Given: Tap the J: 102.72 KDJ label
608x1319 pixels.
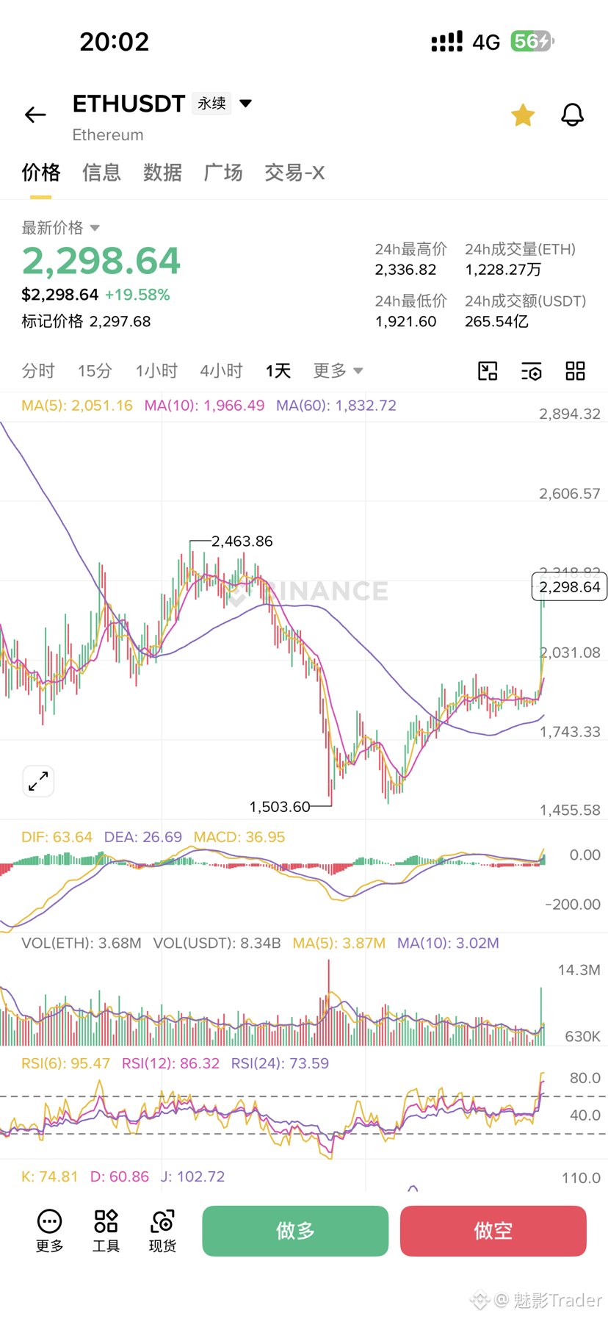Looking at the screenshot, I should tap(193, 1176).
